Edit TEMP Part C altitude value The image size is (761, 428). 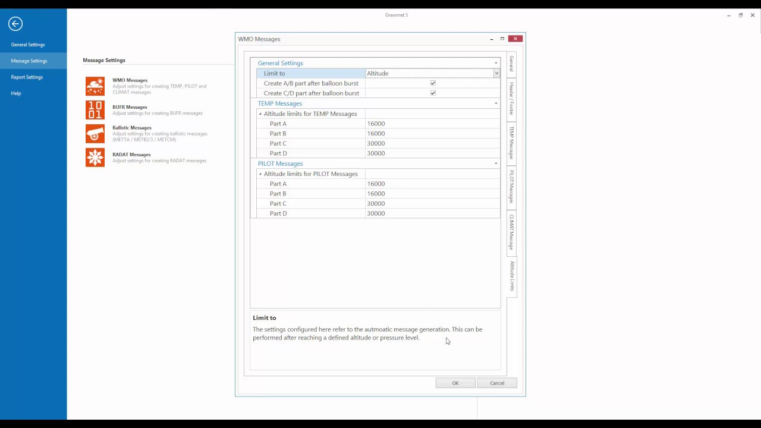432,143
